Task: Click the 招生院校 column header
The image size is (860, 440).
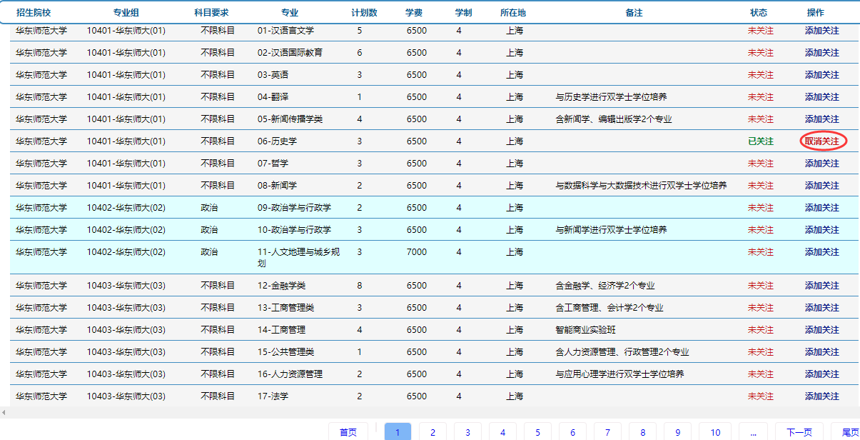Action: pos(34,13)
